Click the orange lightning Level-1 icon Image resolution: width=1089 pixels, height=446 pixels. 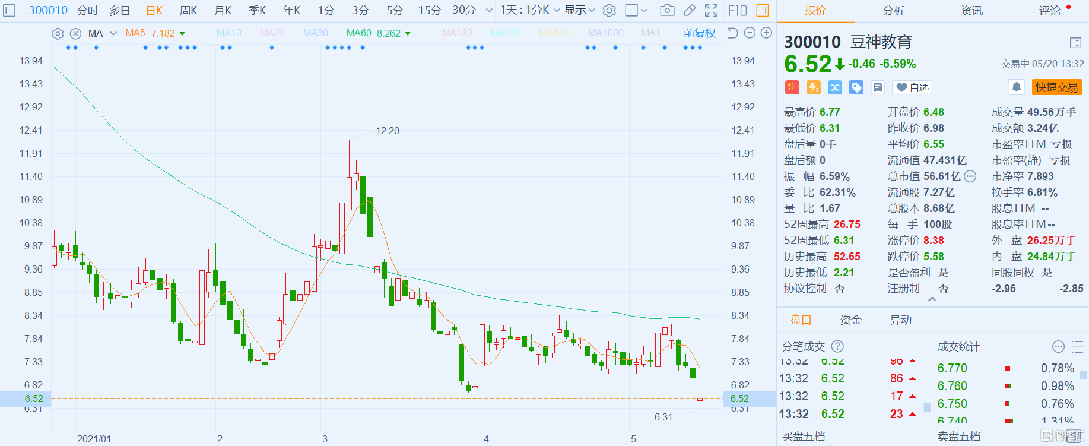click(814, 87)
